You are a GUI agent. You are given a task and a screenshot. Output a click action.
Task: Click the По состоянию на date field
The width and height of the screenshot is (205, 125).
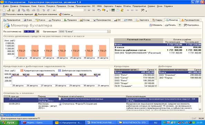(30, 31)
